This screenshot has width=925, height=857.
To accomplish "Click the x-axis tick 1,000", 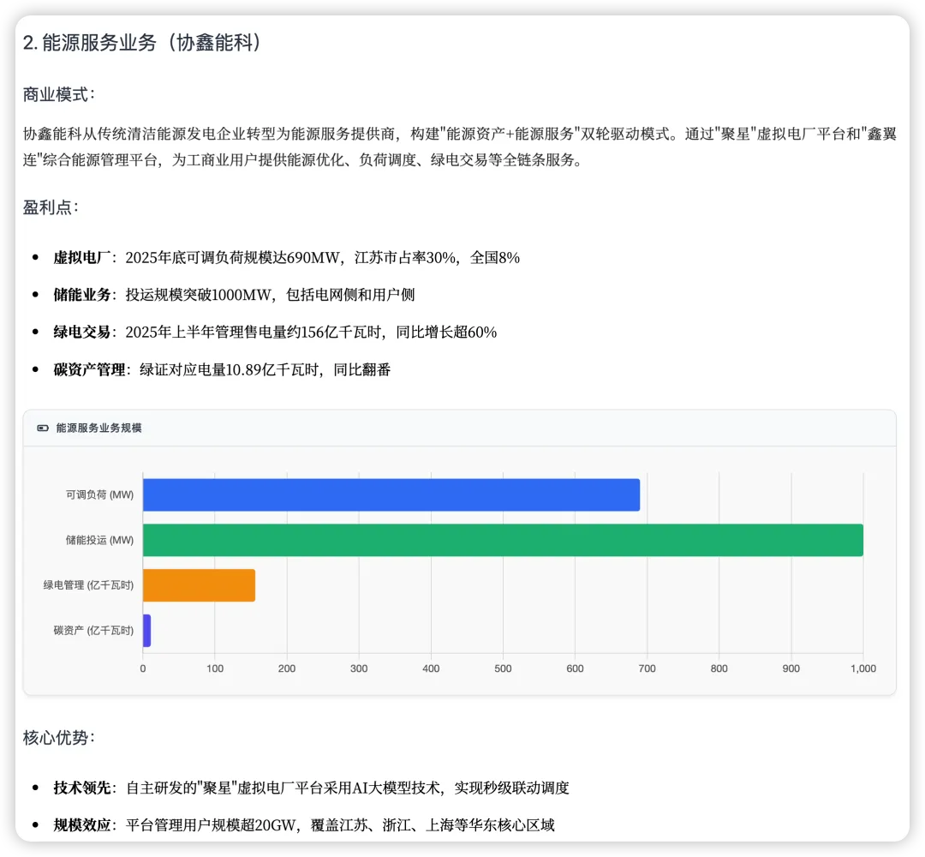I will click(863, 668).
